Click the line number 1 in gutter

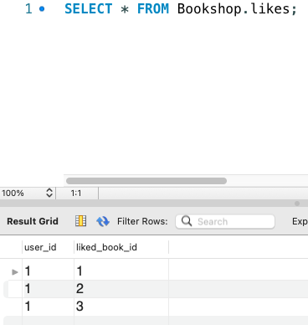point(28,8)
